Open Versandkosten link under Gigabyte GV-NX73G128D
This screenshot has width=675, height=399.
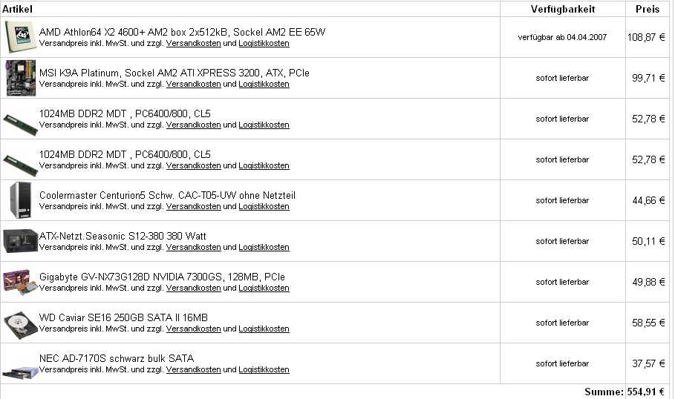(x=193, y=288)
